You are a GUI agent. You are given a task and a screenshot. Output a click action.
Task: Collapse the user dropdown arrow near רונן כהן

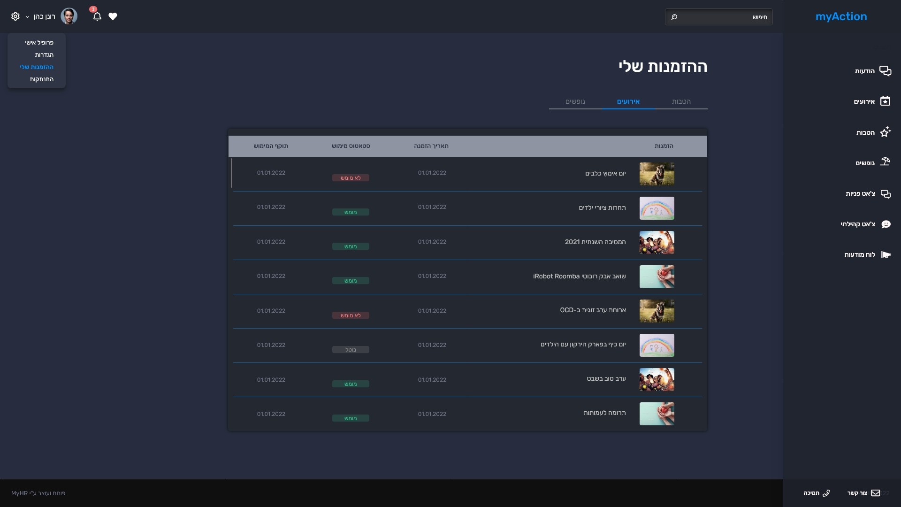[27, 17]
